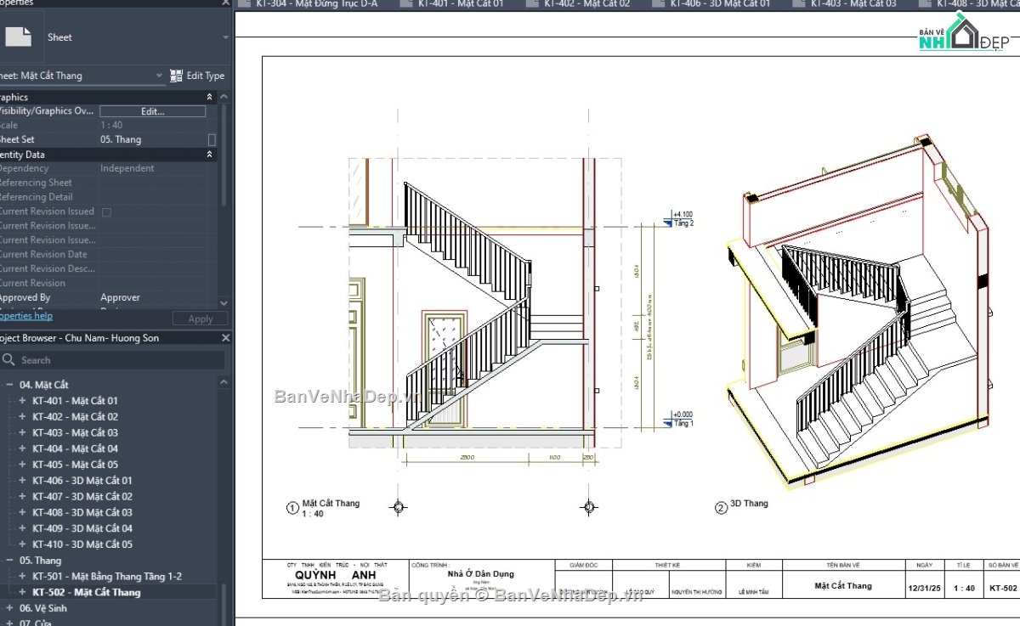Collapse the Graphics properties section
1020x626 pixels.
click(210, 97)
